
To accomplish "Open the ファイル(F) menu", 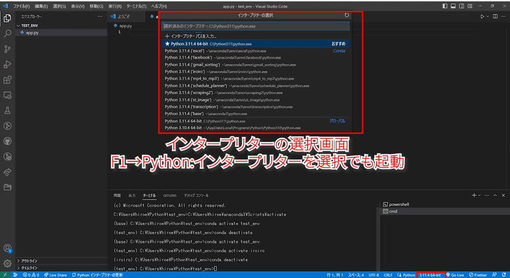I will [22, 6].
